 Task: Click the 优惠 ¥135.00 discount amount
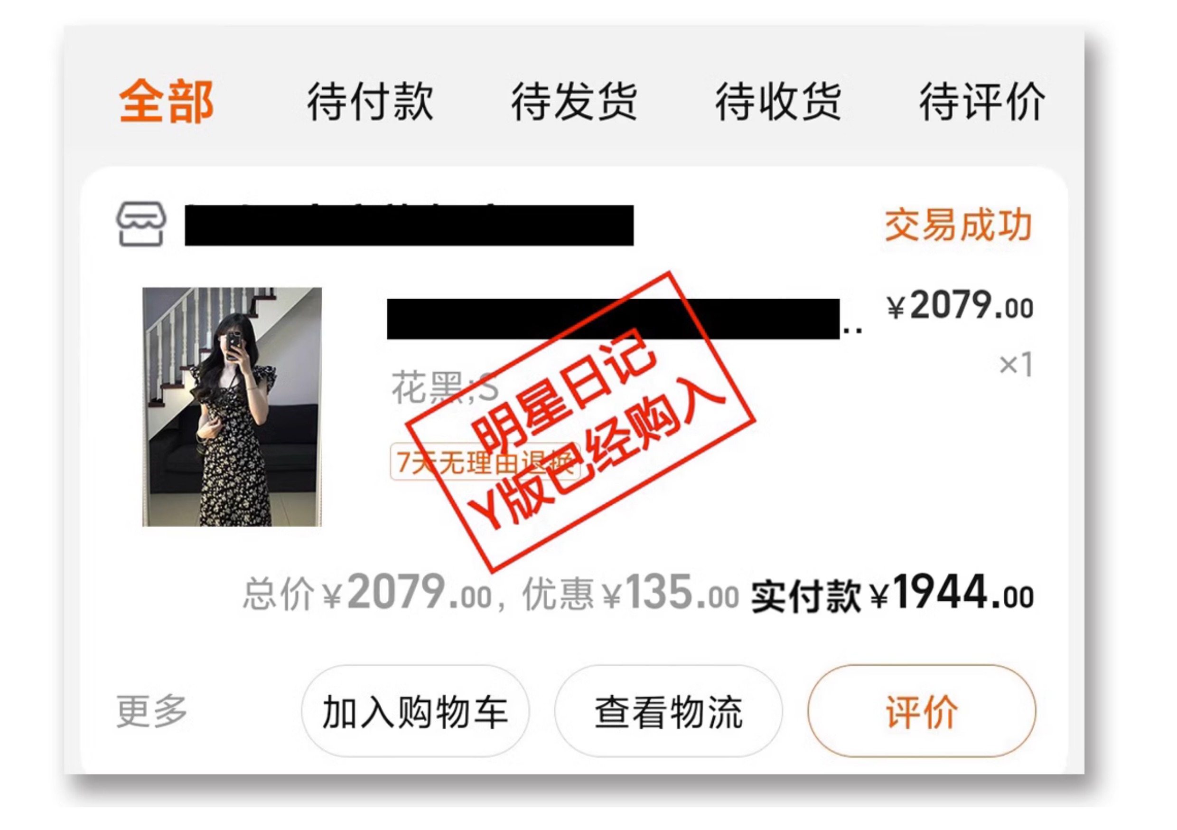point(631,594)
